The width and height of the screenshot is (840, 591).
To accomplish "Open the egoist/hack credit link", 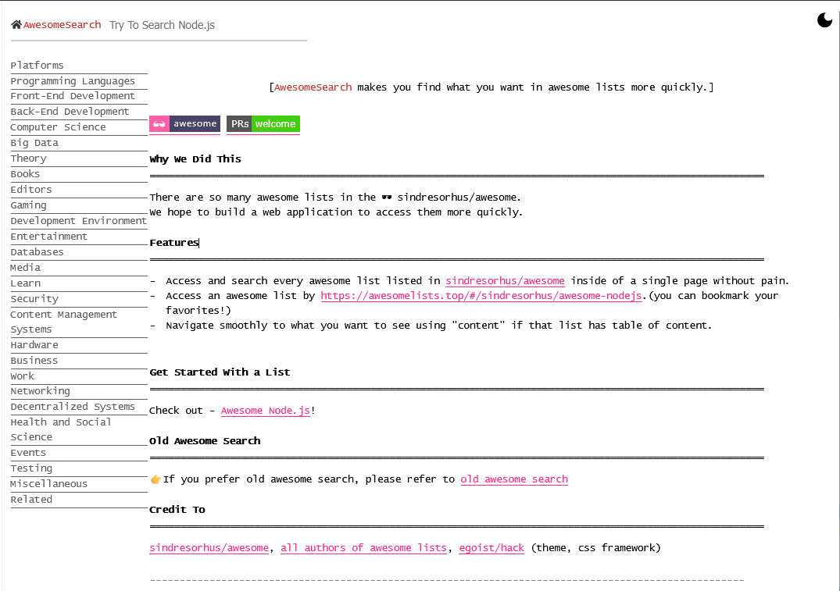I will point(491,547).
